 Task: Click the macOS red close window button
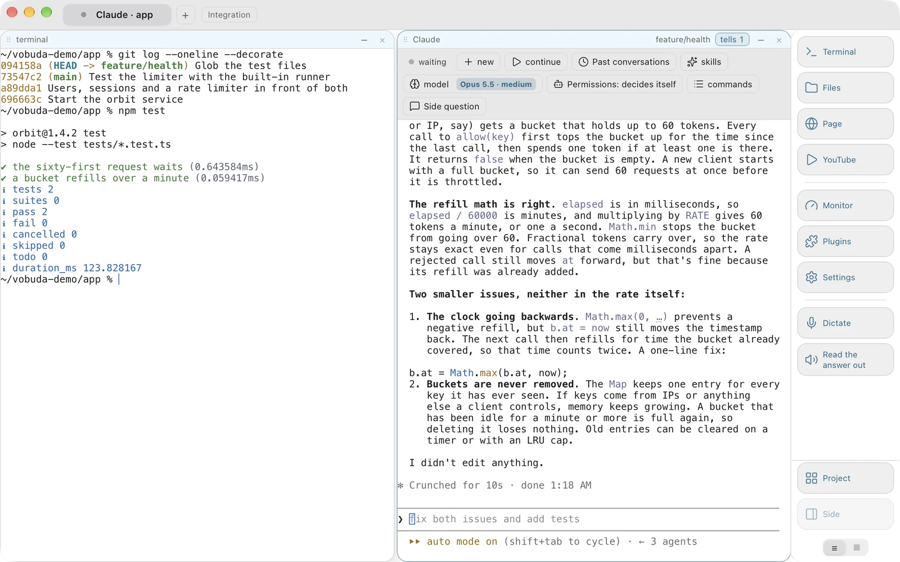click(x=12, y=12)
